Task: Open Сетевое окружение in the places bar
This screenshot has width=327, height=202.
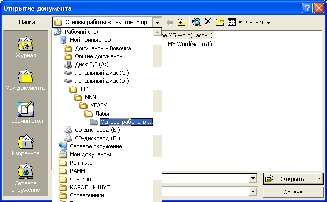Action: coord(26,178)
